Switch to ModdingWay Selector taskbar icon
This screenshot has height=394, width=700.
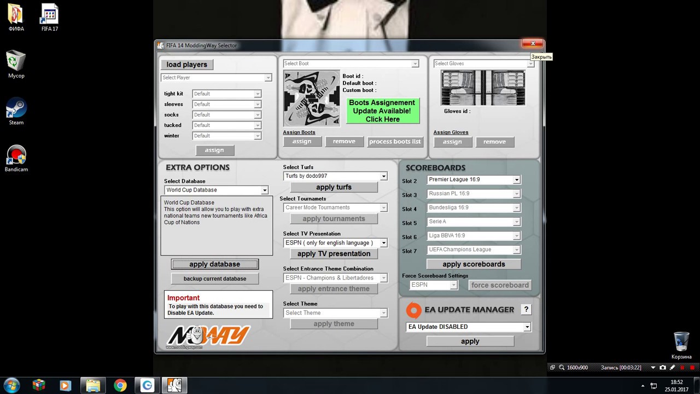pyautogui.click(x=174, y=385)
